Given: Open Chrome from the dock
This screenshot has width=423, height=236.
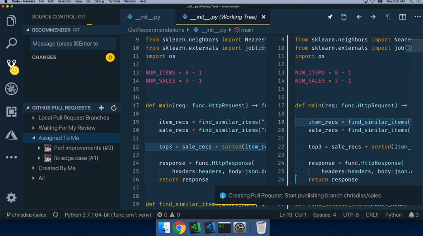Looking at the screenshot, I should (x=179, y=227).
